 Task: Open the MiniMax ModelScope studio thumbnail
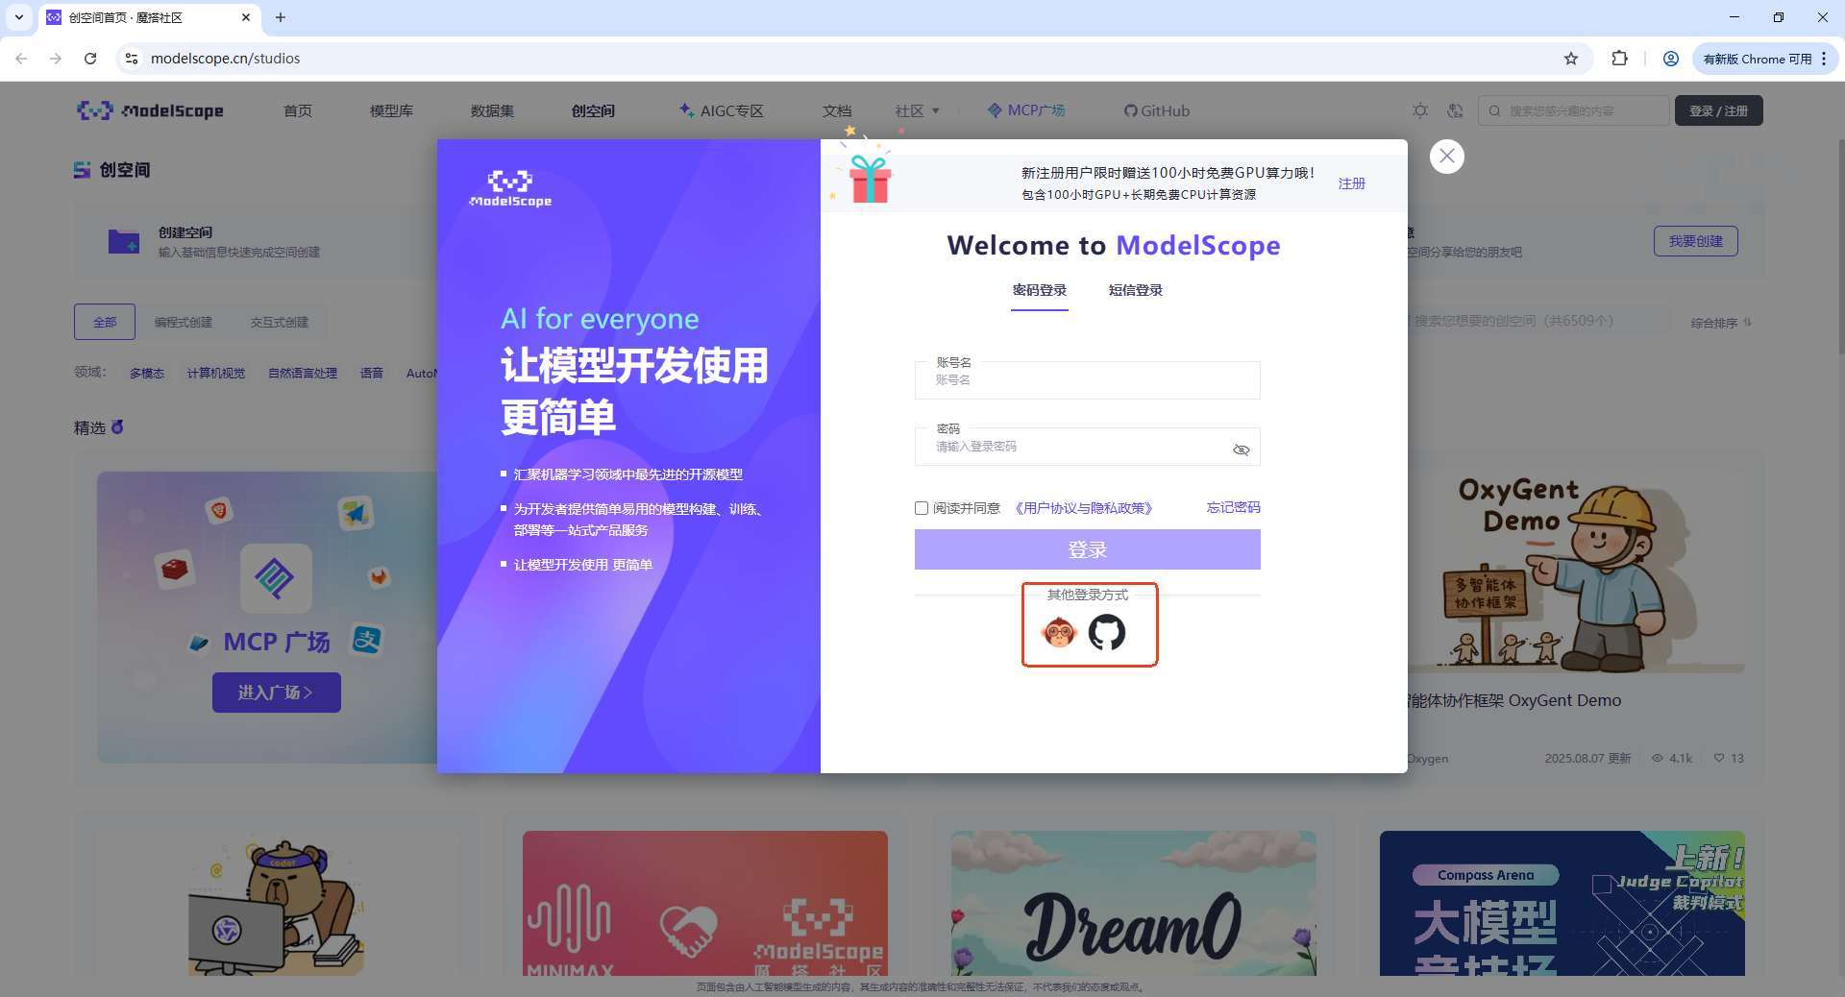click(x=705, y=903)
